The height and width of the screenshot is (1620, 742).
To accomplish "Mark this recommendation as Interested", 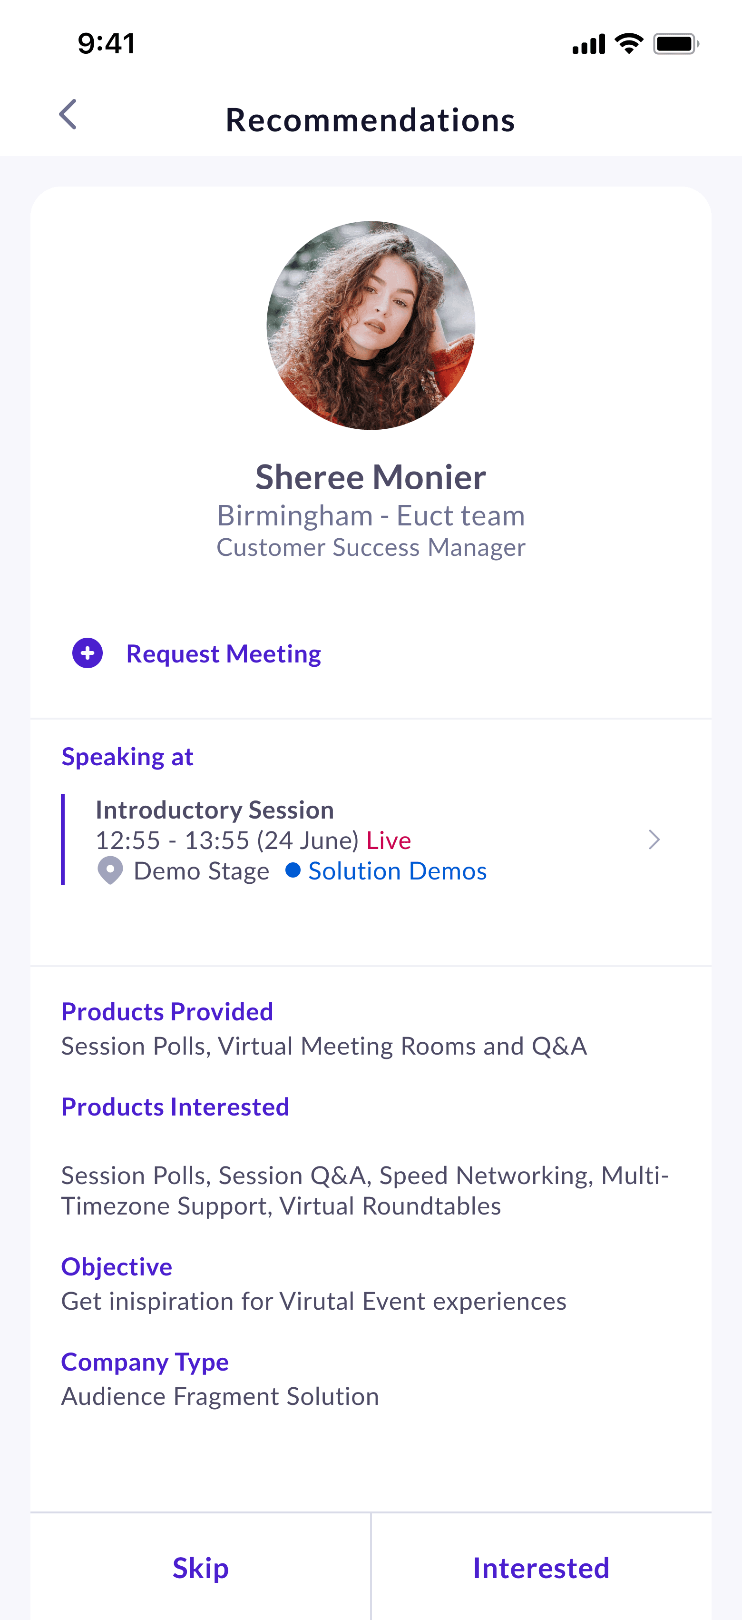I will [542, 1567].
